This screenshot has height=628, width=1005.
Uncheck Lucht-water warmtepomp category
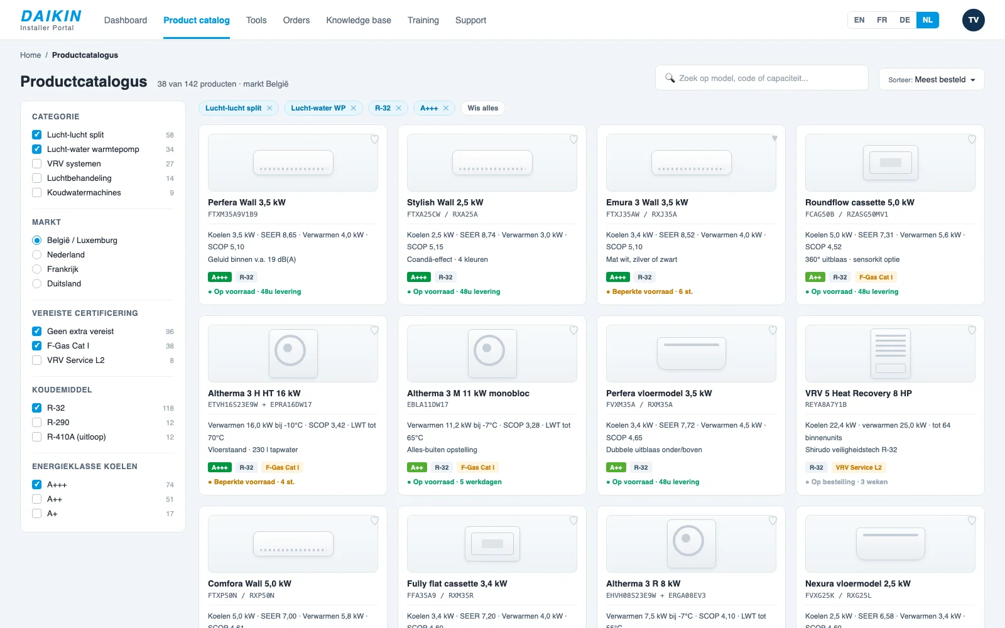[36, 149]
